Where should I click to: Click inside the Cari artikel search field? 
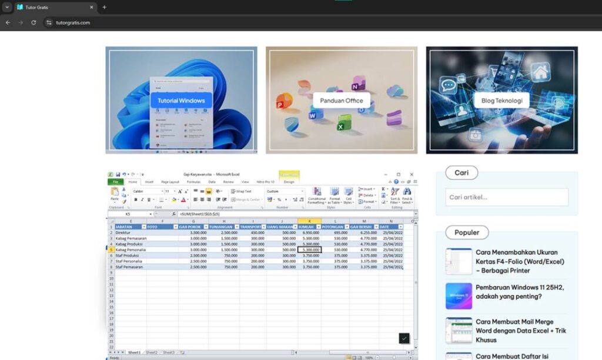point(506,197)
